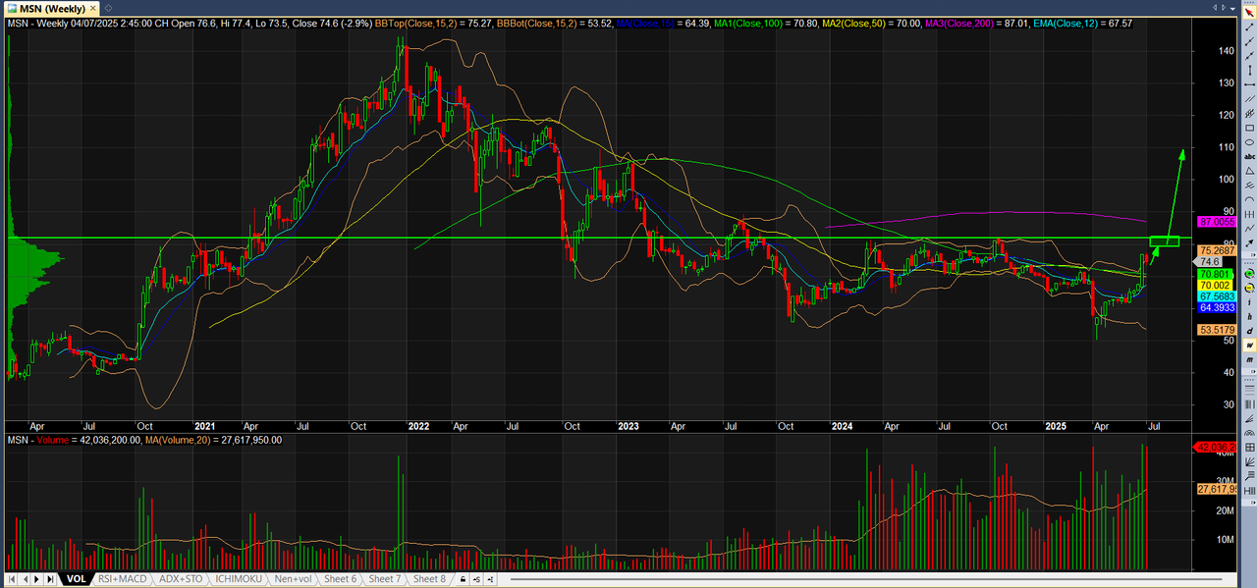Activate the time cycles bars tool
Image resolution: width=1257 pixels, height=588 pixels.
1249,489
